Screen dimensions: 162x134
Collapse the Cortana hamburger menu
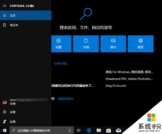tap(4, 6)
